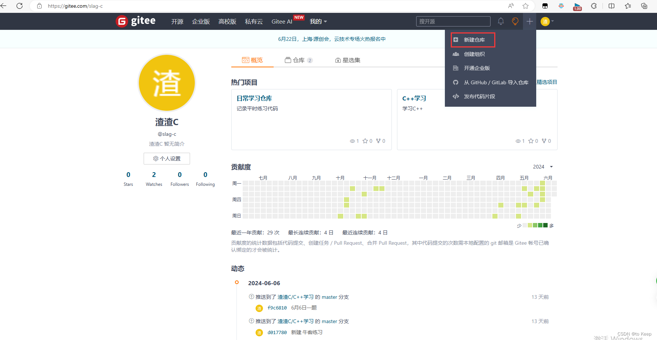Open the 私有云 navigation item
Image resolution: width=657 pixels, height=340 pixels.
(x=254, y=22)
